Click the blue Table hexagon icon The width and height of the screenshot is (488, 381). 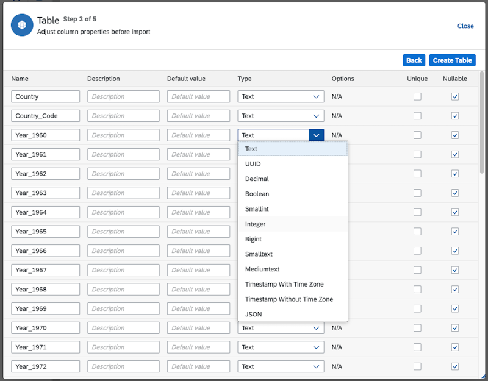tap(22, 25)
